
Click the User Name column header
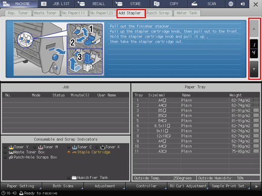[106, 95]
